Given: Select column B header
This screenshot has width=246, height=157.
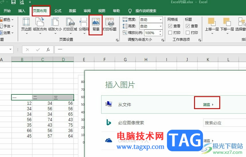Looking at the screenshot, I should (x=22, y=59).
